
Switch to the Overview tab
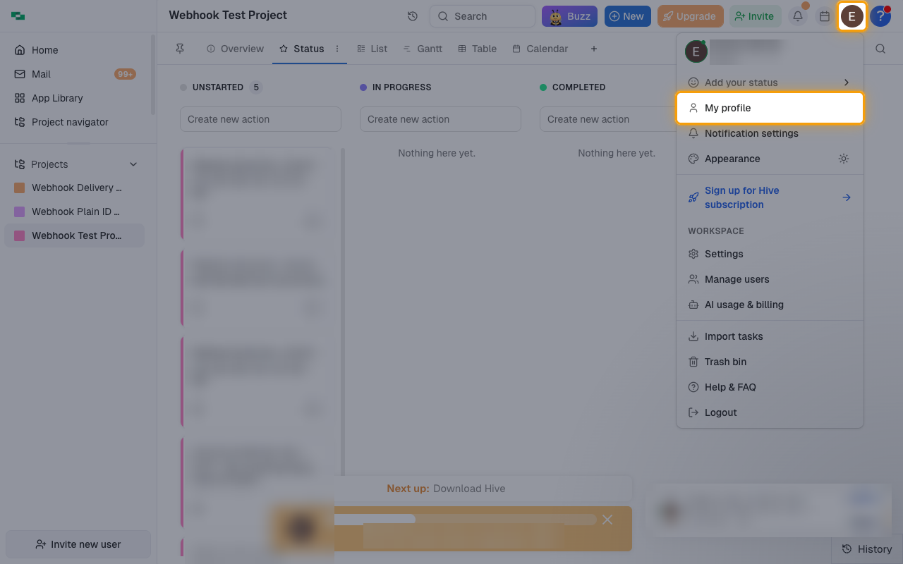[x=236, y=49]
